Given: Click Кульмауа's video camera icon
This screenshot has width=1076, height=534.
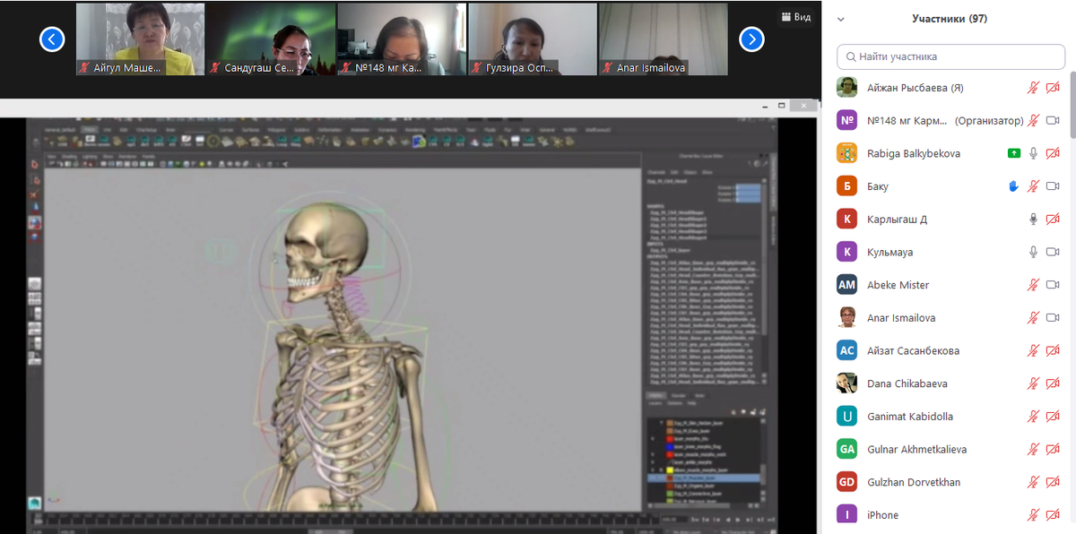Looking at the screenshot, I should click(x=1053, y=252).
